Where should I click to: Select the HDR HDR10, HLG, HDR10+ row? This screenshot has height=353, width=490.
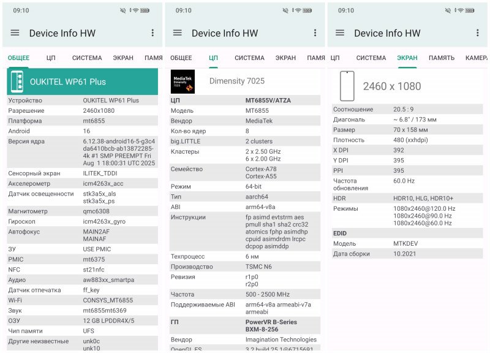pyautogui.click(x=407, y=199)
